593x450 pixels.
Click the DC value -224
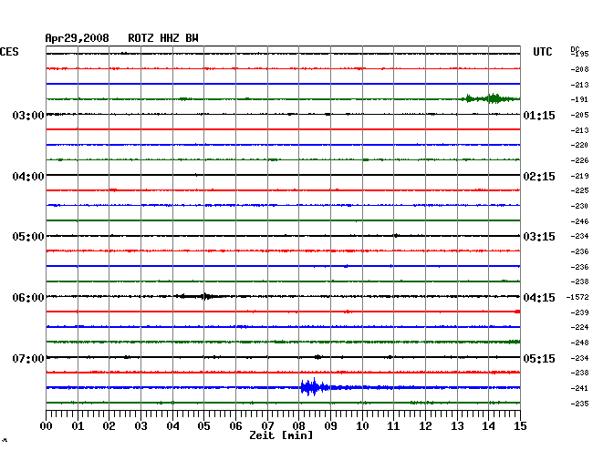(x=579, y=327)
